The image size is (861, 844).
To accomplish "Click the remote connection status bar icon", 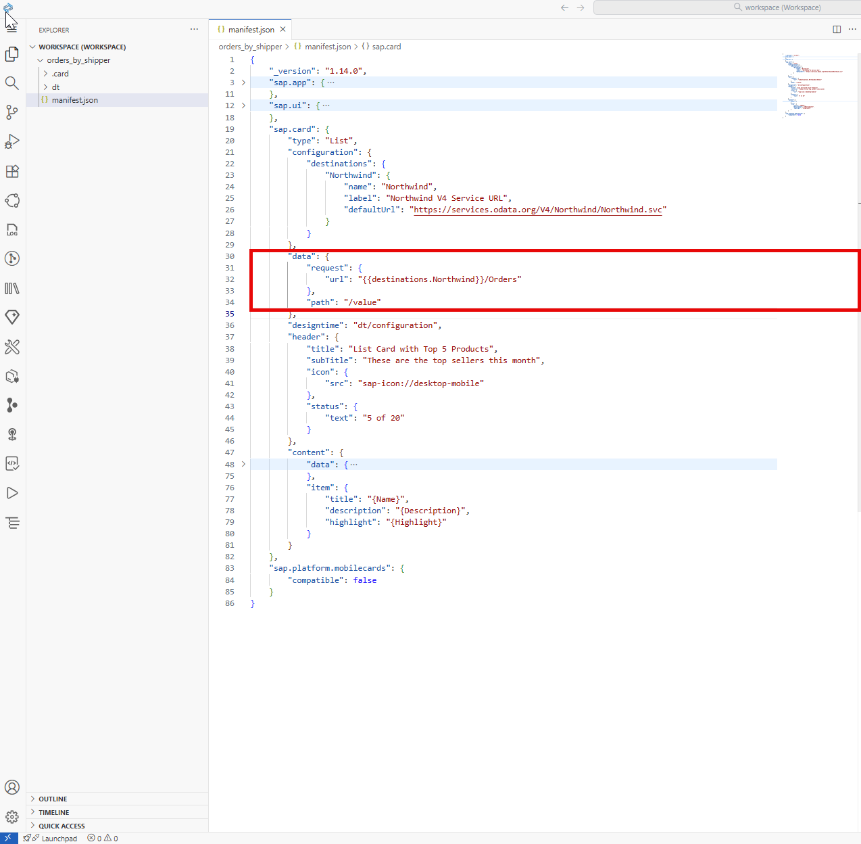I will pos(9,838).
